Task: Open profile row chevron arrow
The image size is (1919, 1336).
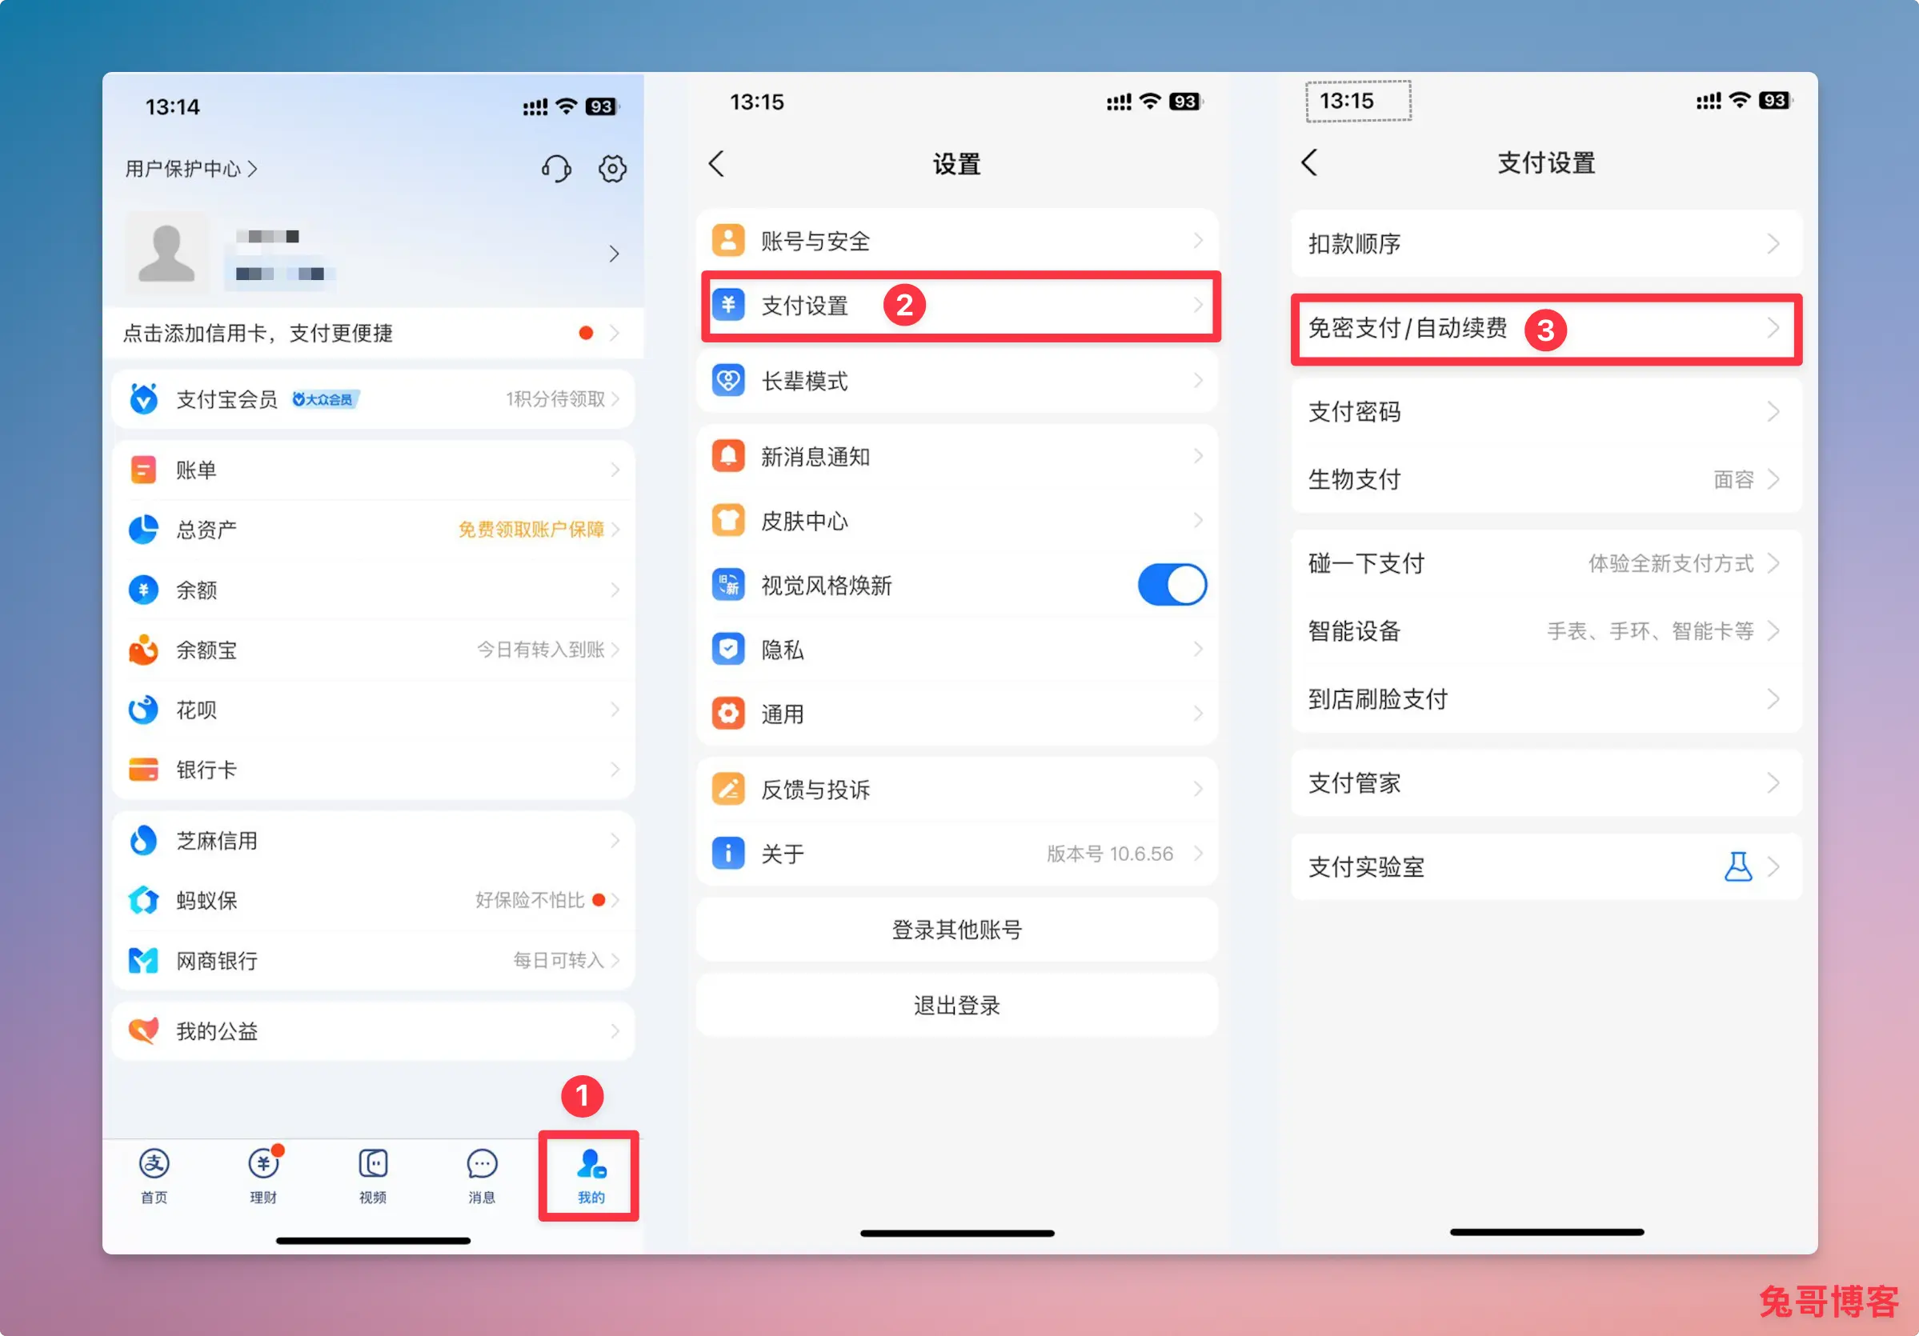Action: pyautogui.click(x=615, y=253)
